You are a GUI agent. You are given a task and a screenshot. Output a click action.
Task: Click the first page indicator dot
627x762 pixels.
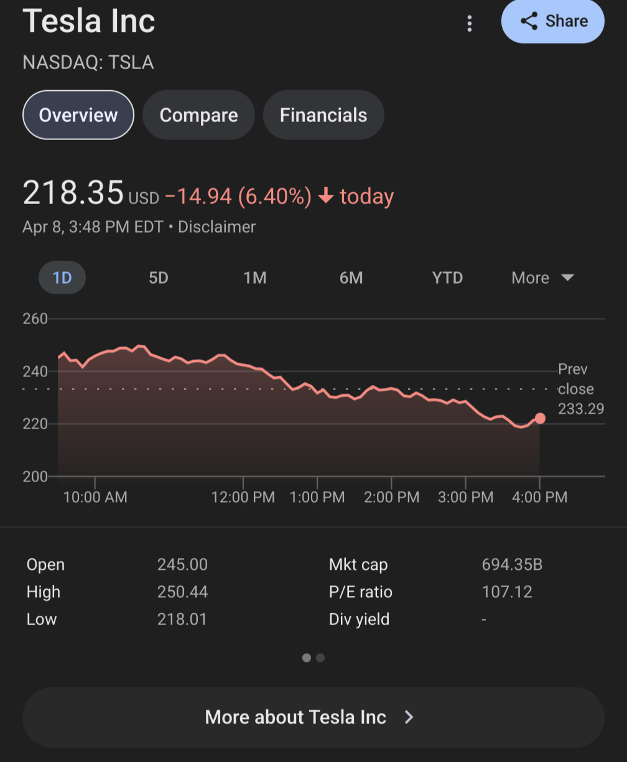[x=307, y=657]
